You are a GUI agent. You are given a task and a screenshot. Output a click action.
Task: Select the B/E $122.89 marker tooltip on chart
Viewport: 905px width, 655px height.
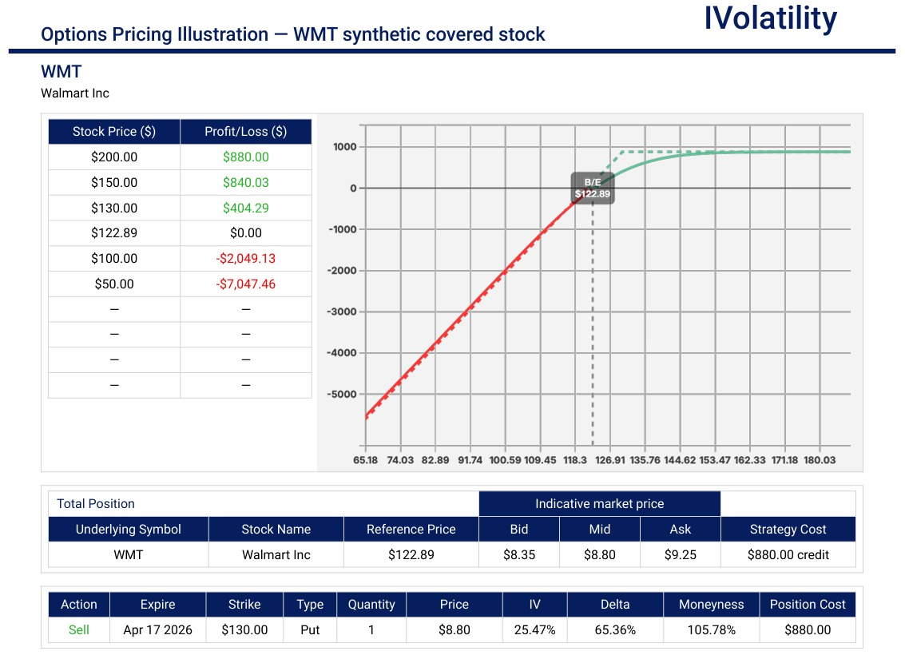(592, 187)
